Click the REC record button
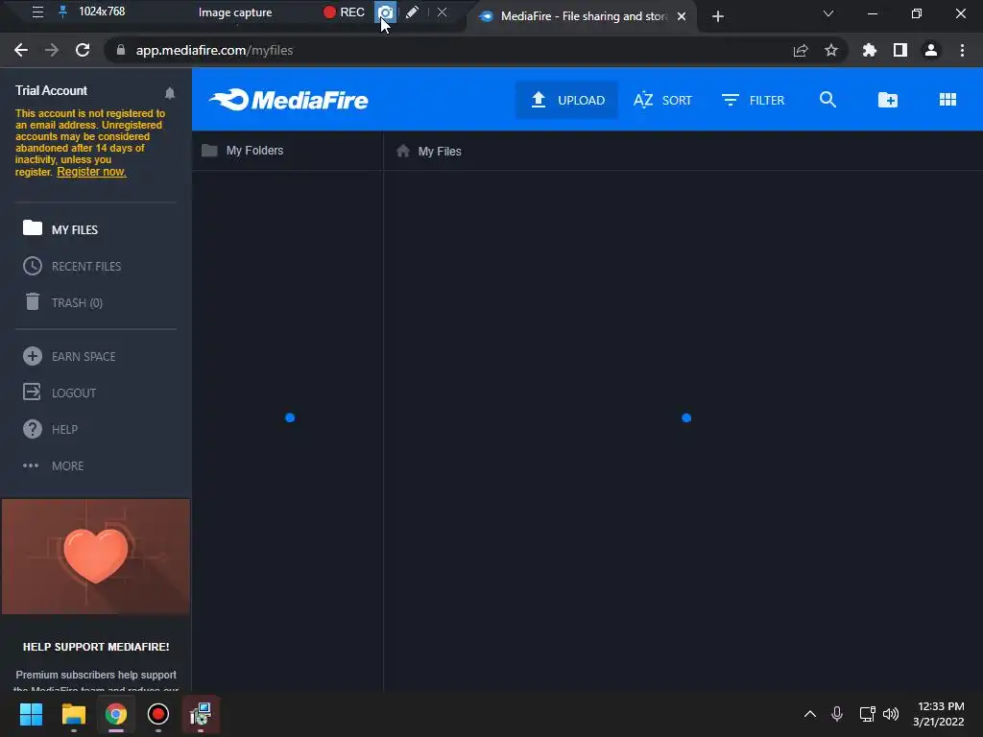The height and width of the screenshot is (737, 983). pos(344,12)
